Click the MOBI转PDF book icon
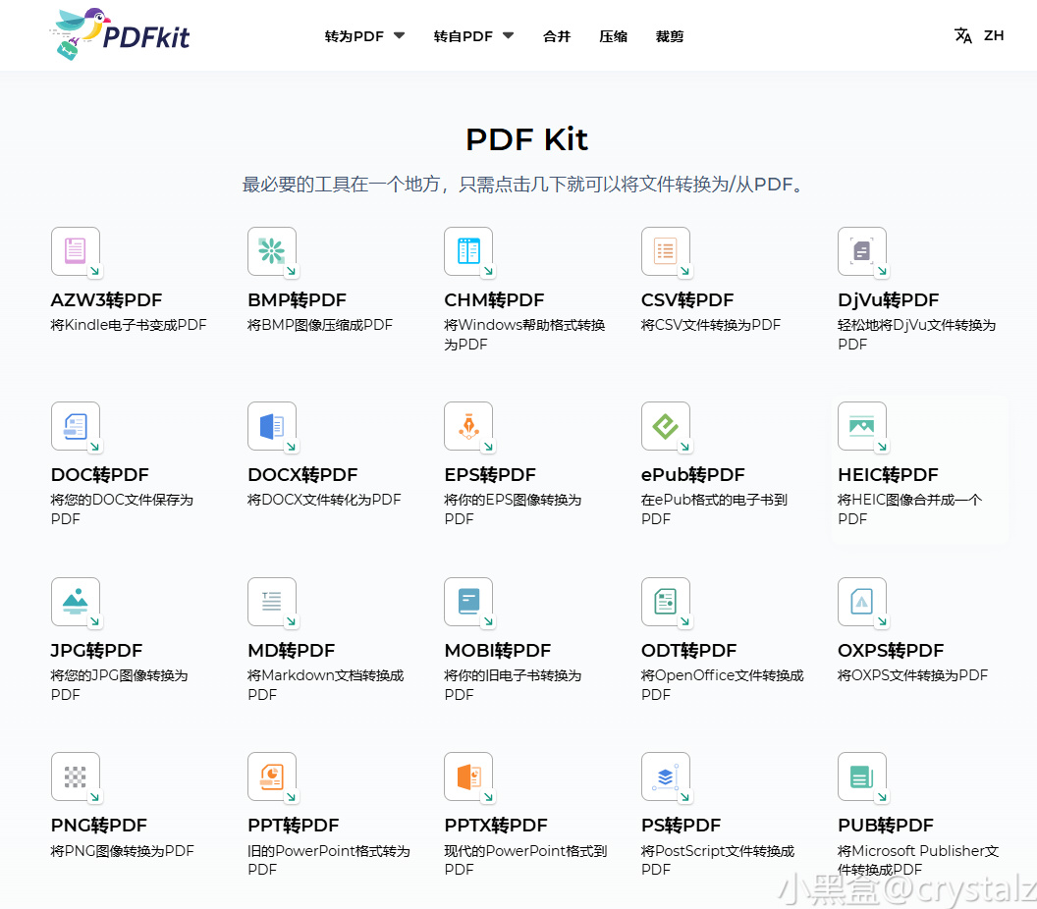Viewport: 1037px width, 909px height. pos(468,602)
